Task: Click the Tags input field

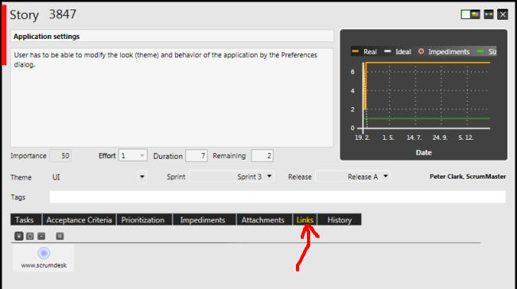Action: 278,197
